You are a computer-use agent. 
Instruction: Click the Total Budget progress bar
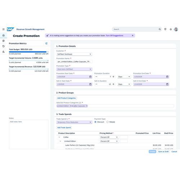tap(28, 52)
